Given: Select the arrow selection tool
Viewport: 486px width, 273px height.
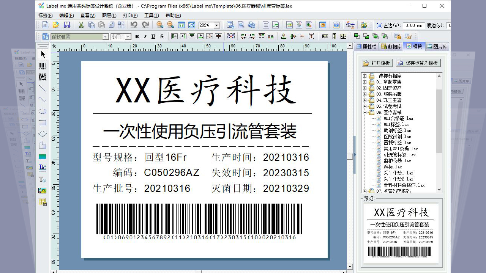Looking at the screenshot, I should pyautogui.click(x=43, y=54).
